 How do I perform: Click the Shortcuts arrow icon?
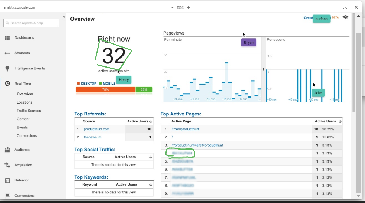point(7,53)
